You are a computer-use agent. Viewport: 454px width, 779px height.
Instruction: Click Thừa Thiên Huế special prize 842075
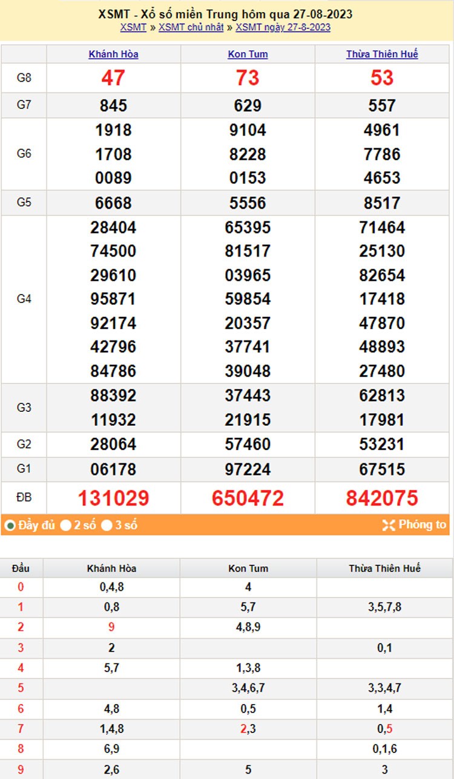(382, 498)
